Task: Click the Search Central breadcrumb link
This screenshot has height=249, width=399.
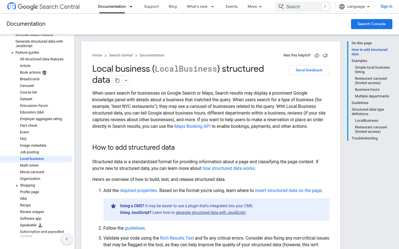Action: click(x=121, y=55)
